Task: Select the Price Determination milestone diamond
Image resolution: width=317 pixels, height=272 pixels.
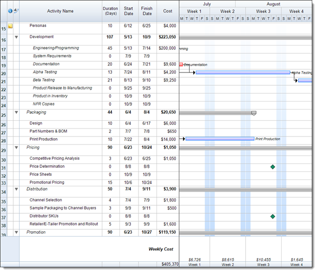Action: point(273,167)
